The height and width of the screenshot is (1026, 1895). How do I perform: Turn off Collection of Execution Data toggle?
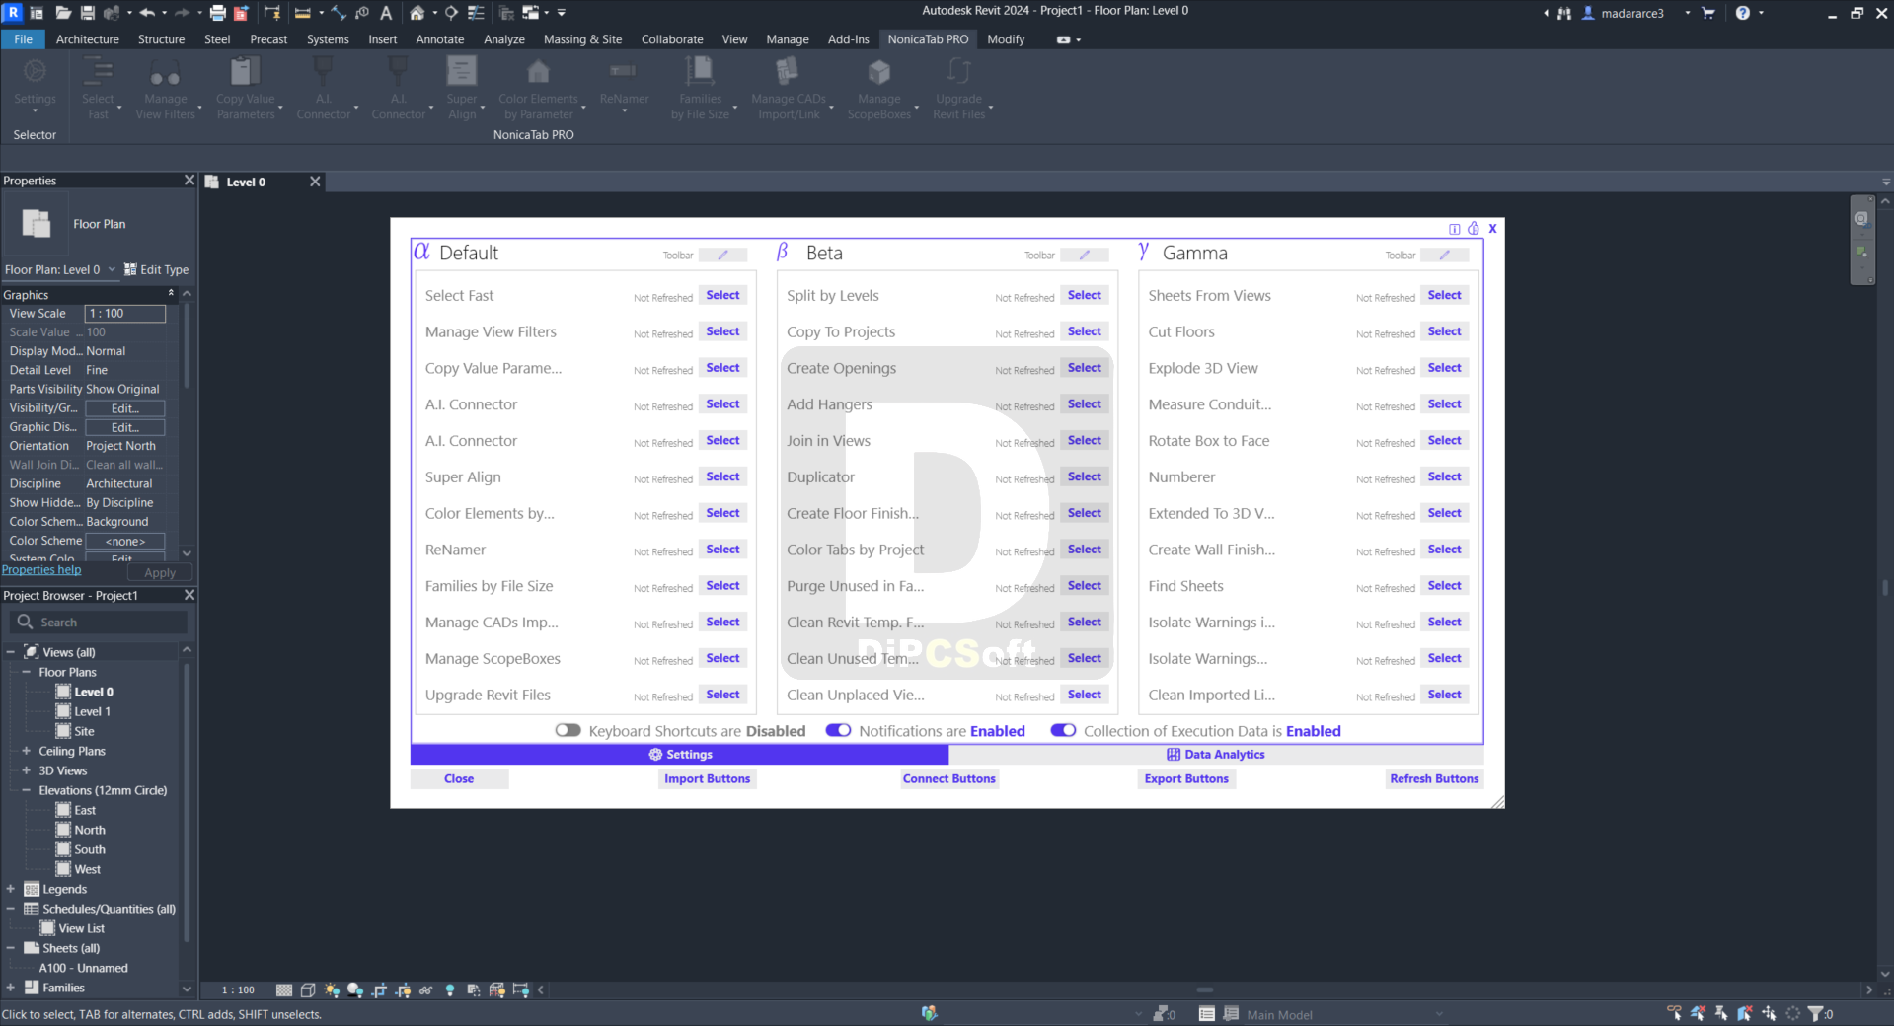pos(1063,730)
